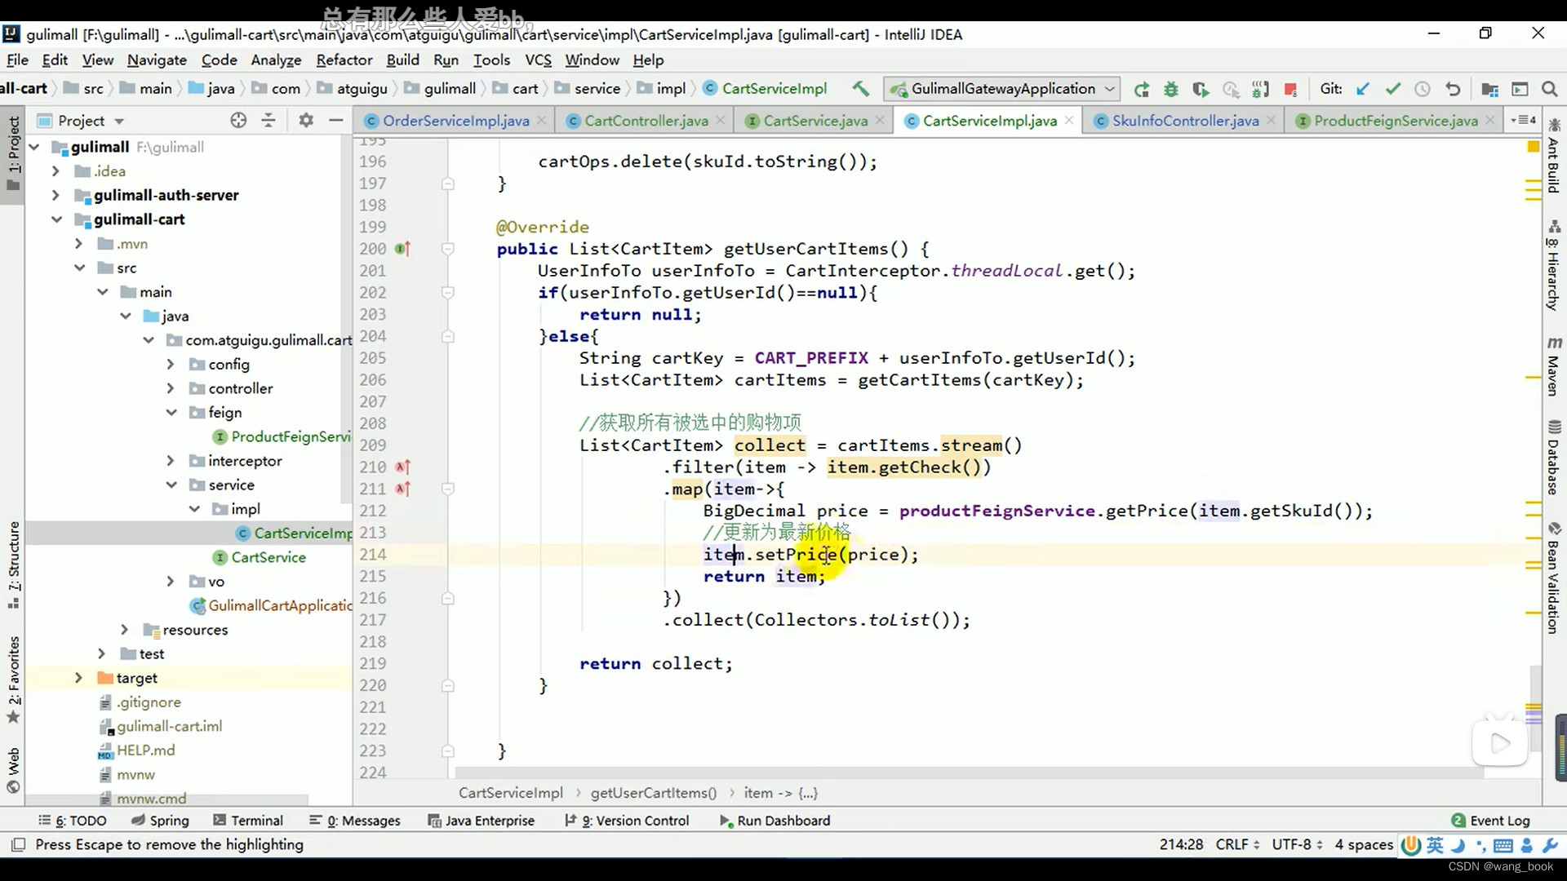Click the attach debugger to process icon

tap(1261, 89)
